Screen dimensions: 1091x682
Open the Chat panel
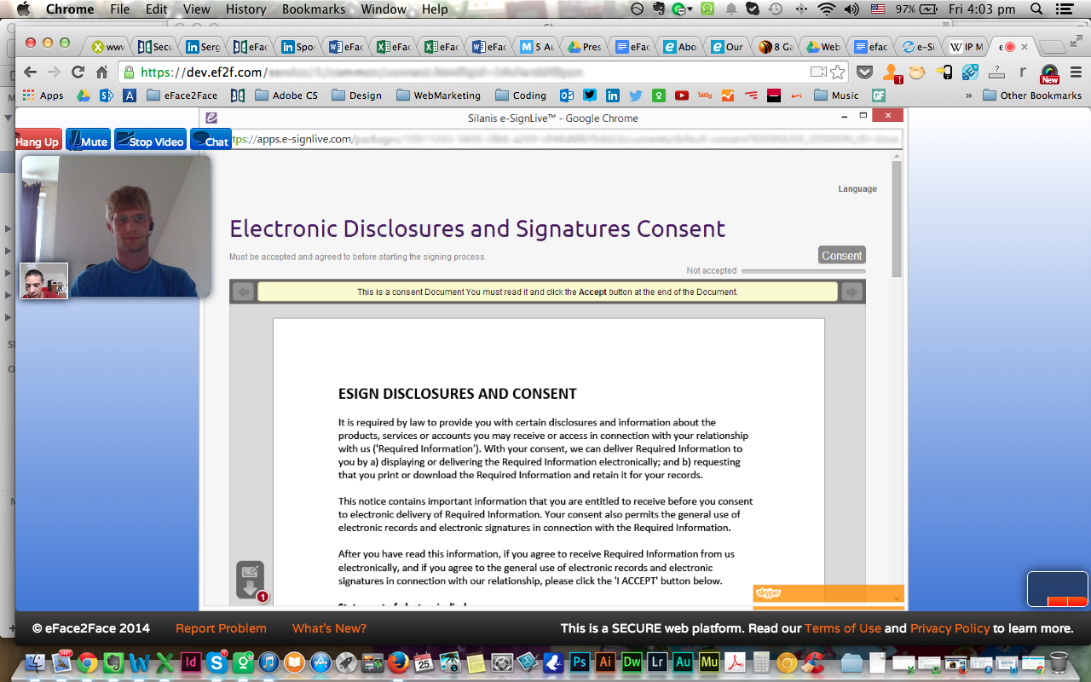tap(211, 140)
